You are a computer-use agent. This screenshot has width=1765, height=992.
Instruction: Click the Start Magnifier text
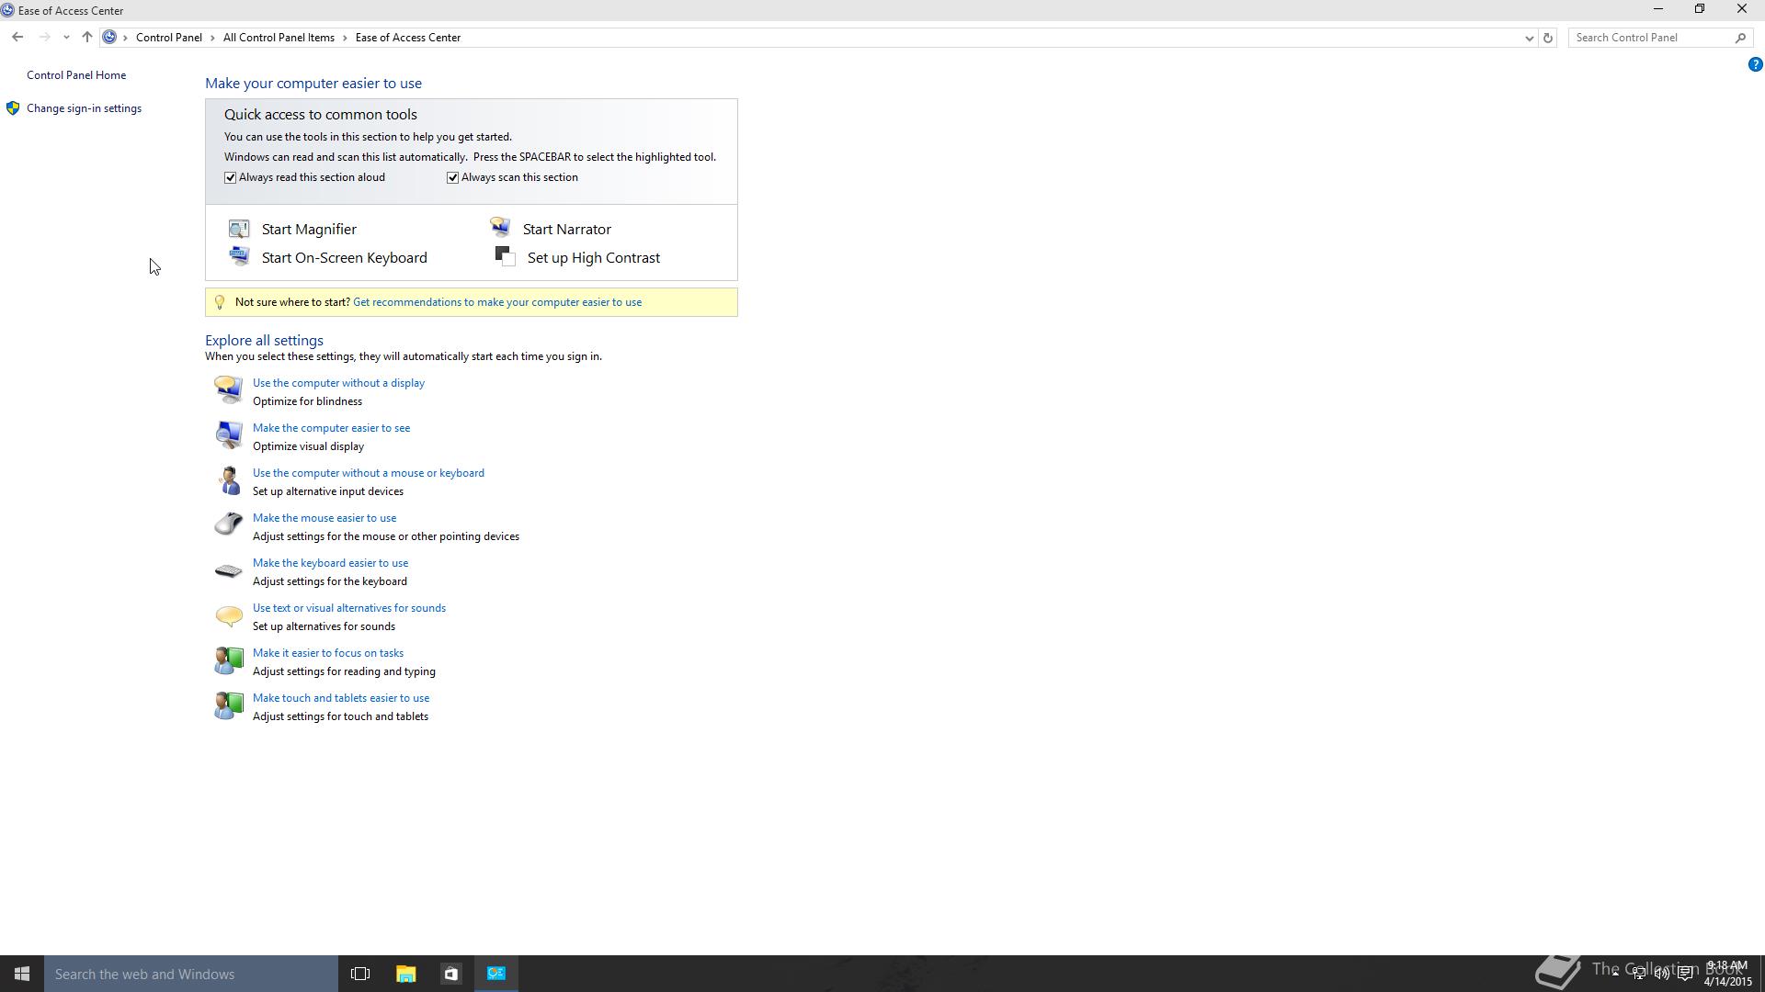[x=309, y=229]
